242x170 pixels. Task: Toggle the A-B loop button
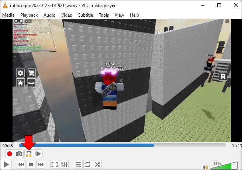pos(29,154)
